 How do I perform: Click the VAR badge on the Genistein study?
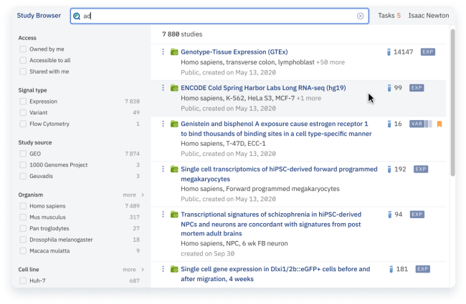417,124
